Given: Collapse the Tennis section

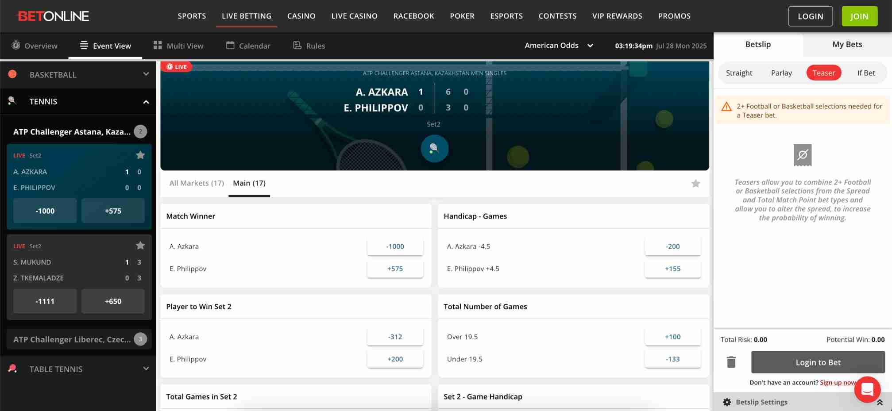Looking at the screenshot, I should [146, 101].
